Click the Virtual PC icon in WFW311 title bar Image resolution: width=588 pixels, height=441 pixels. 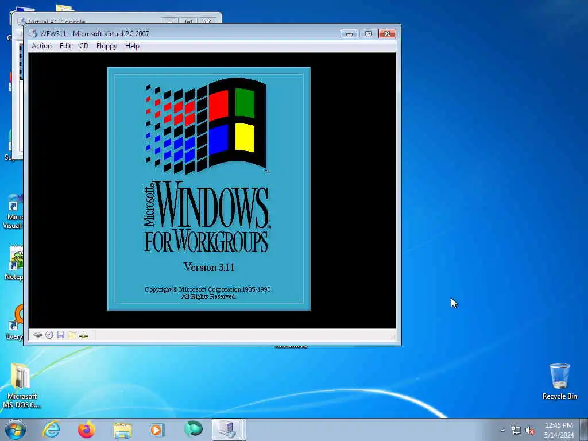click(33, 33)
